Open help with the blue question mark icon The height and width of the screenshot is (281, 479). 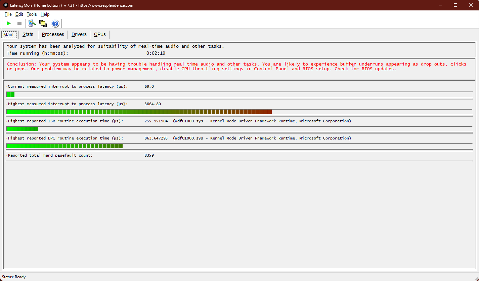pyautogui.click(x=55, y=24)
